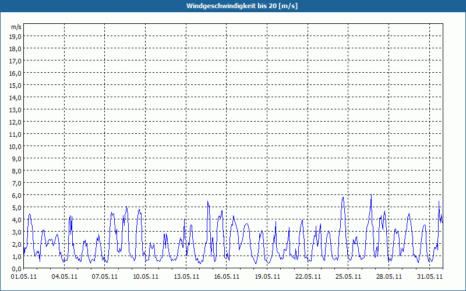Screen dimensions: 466x291
Task: Select the 7,0 y-axis label
Action: tap(17, 183)
